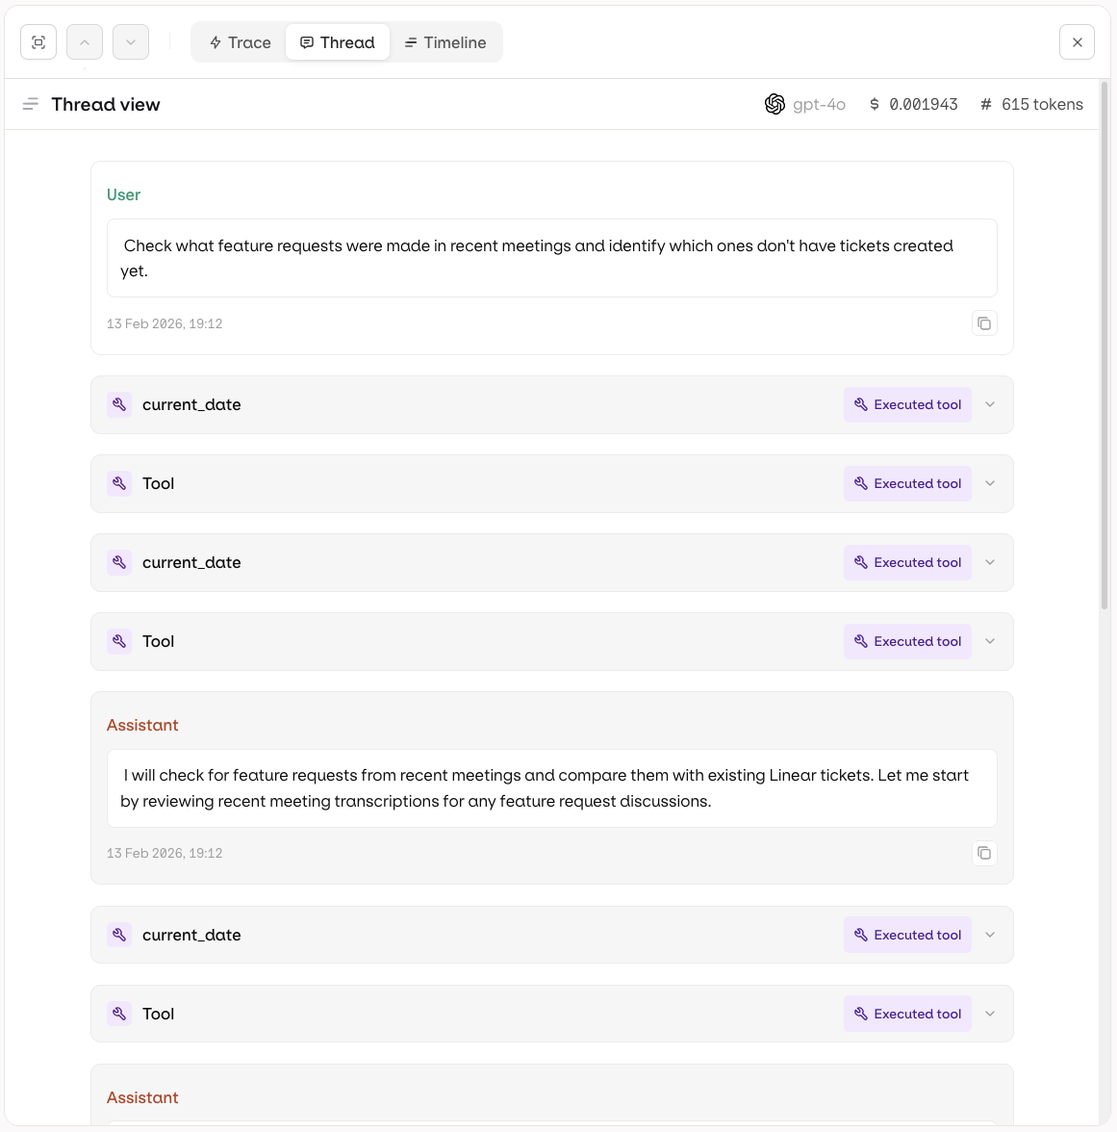Click wrench icon of third Tool row
Viewport: 1117px width, 1132px height.
pos(119,1014)
